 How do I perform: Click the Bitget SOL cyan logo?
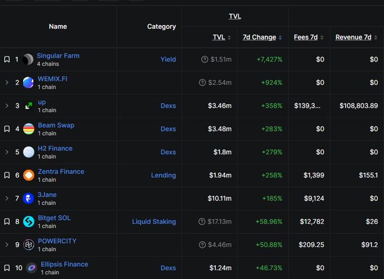tap(29, 222)
